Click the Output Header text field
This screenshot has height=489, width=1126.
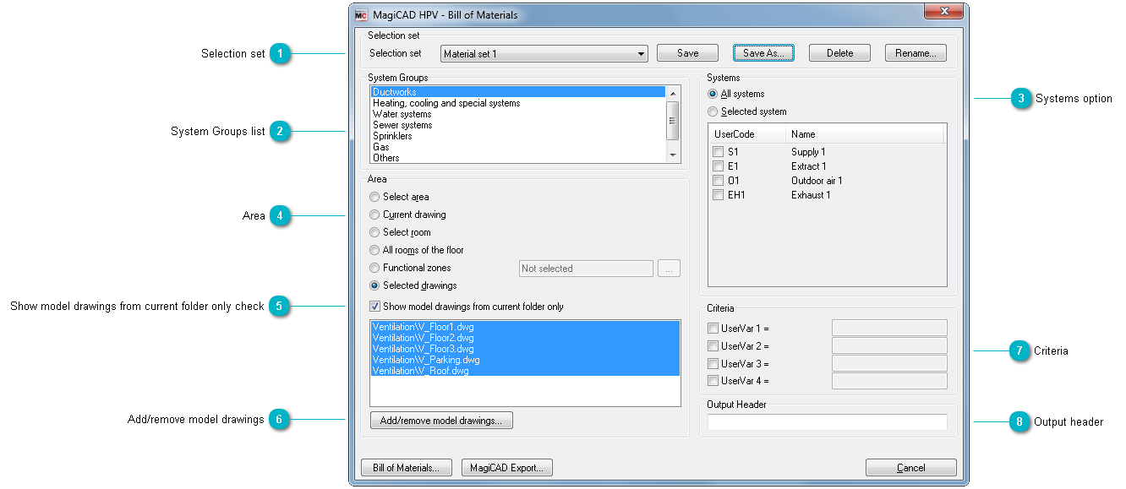tap(828, 422)
